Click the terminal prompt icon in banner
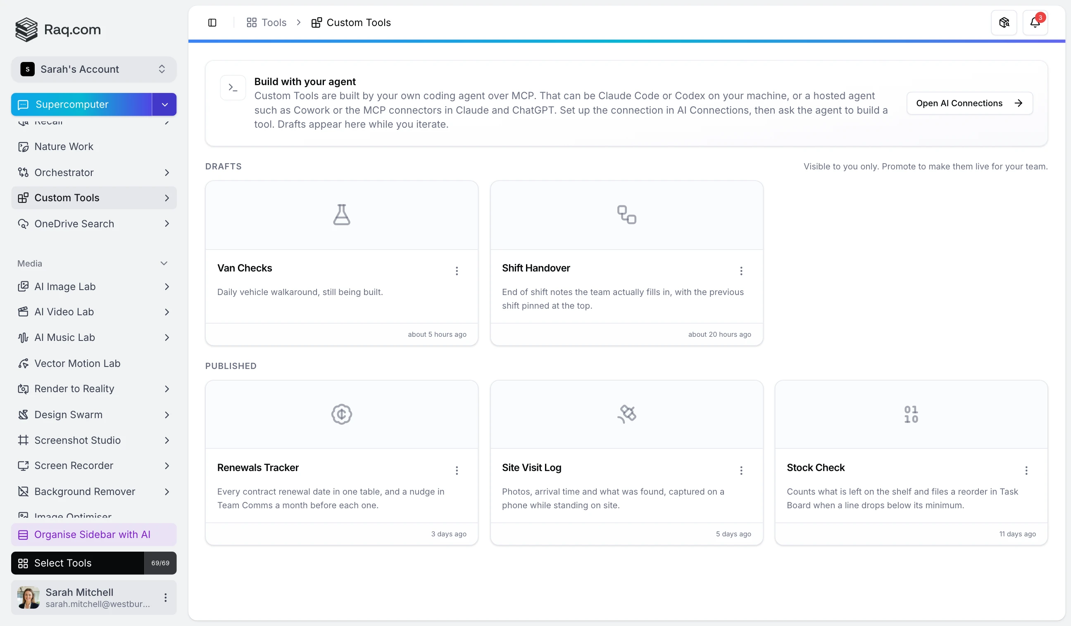The height and width of the screenshot is (626, 1071). pos(233,88)
